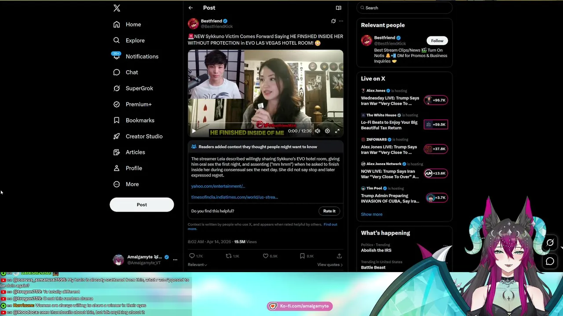Open Battle Beast trend
The height and width of the screenshot is (316, 563).
(x=373, y=267)
